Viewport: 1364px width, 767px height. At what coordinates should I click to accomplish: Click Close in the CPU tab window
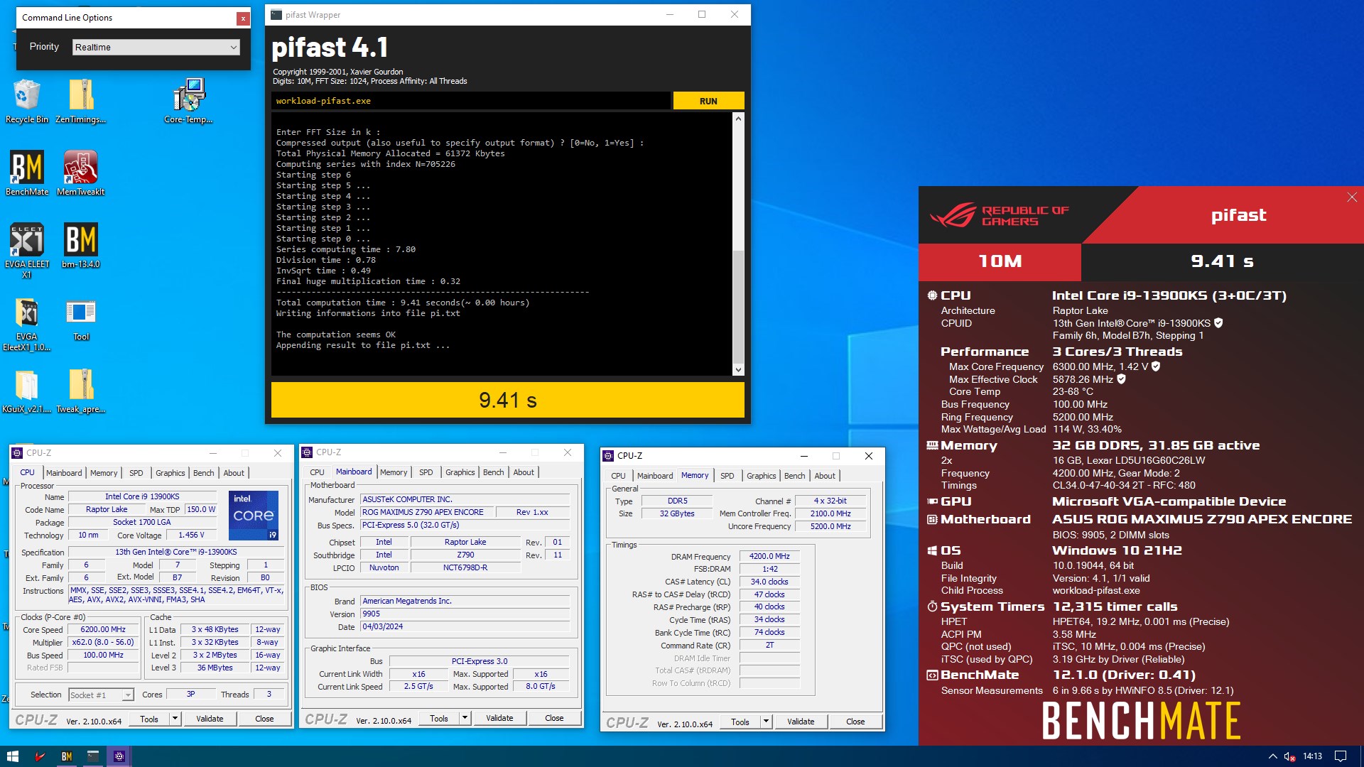coord(264,719)
